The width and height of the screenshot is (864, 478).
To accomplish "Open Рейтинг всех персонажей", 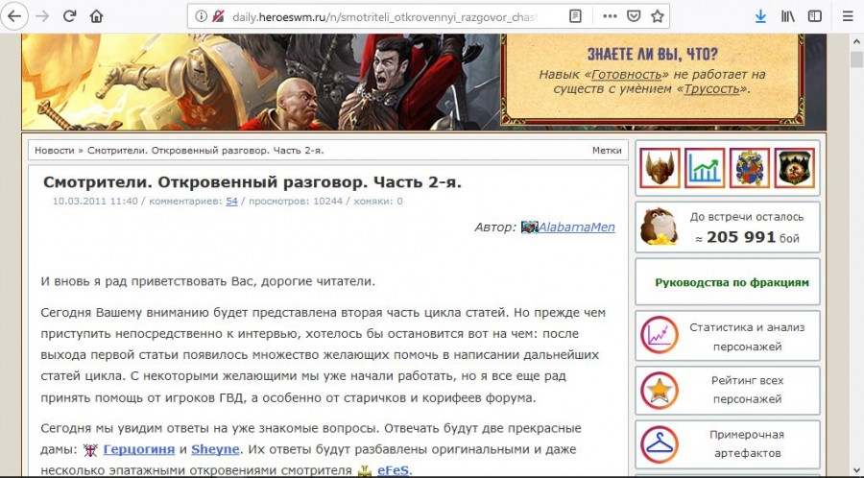I will point(747,390).
